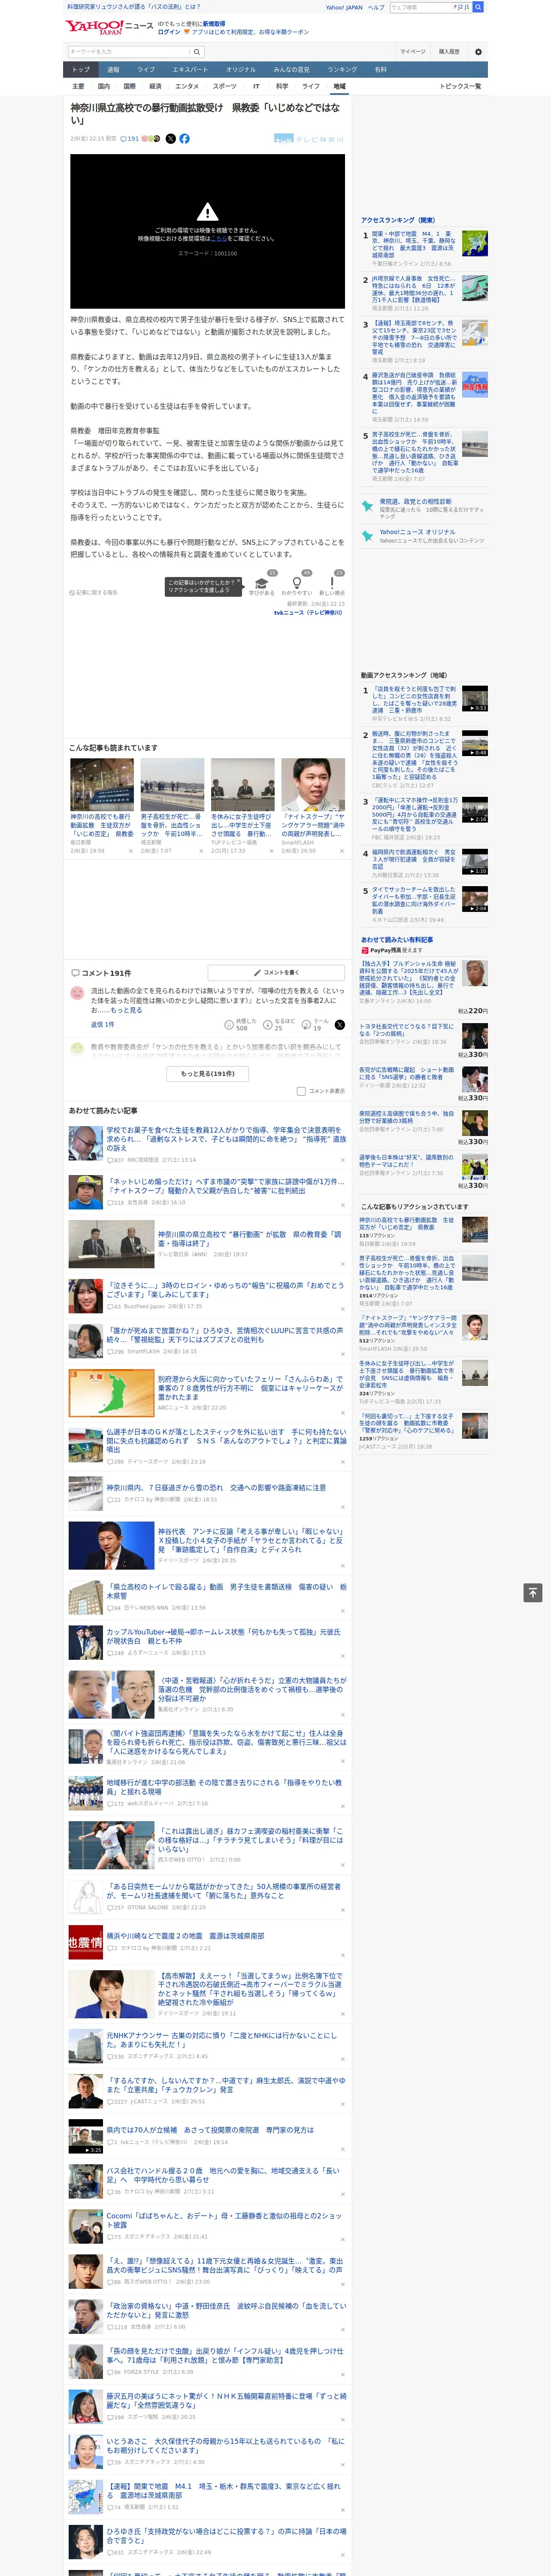Click blue search button in the top web search
Screen dimensions: 551x2576
[478, 7]
